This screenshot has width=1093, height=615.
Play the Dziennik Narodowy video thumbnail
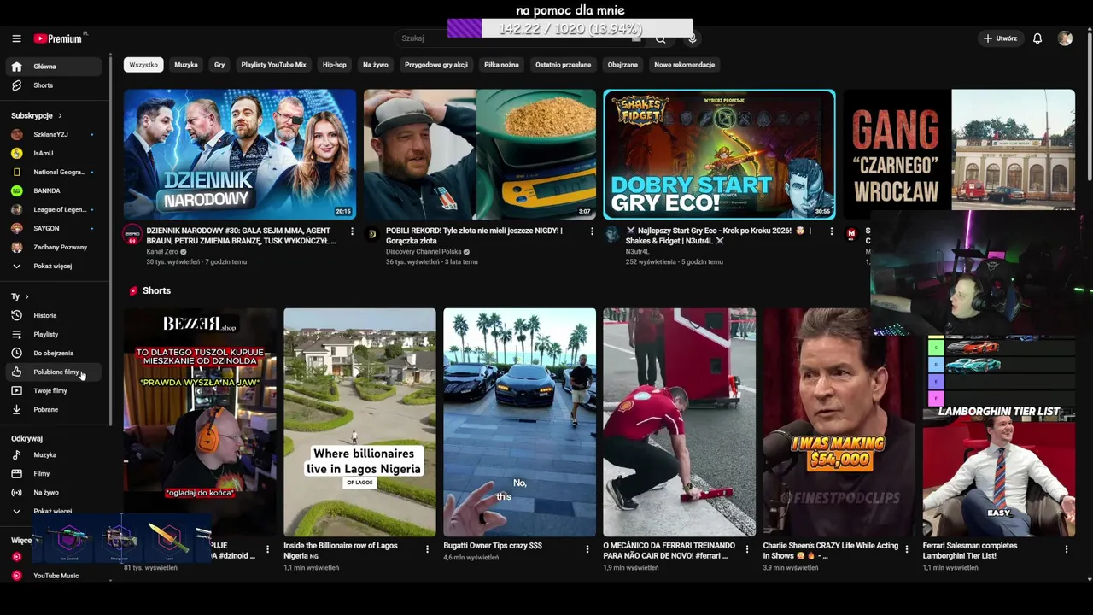pyautogui.click(x=240, y=155)
